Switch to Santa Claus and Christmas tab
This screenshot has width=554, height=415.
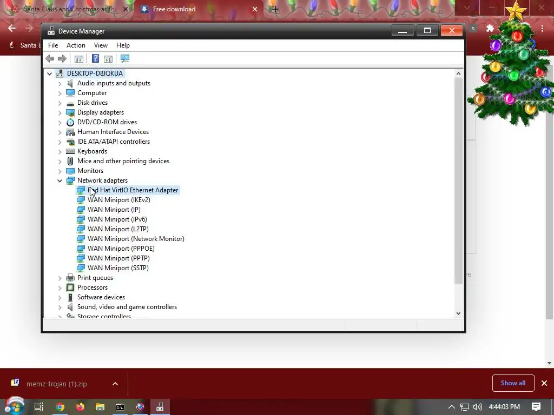pyautogui.click(x=70, y=9)
